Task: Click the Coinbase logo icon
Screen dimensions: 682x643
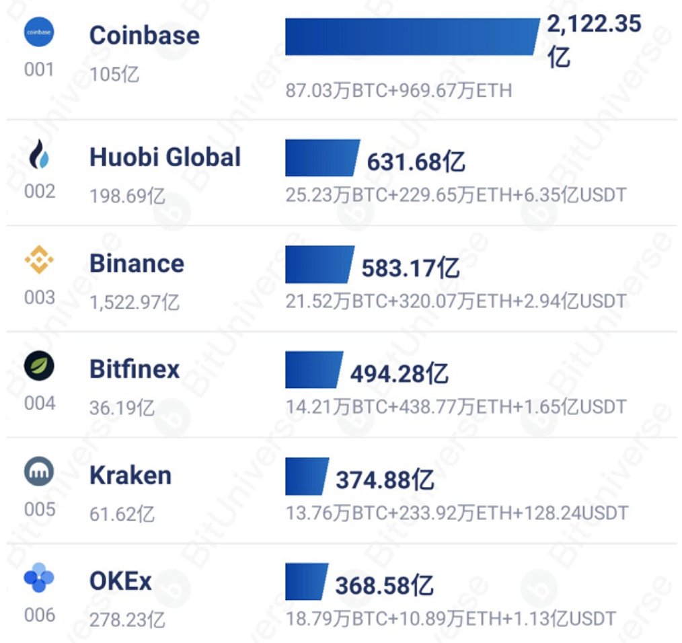Action: coord(38,32)
